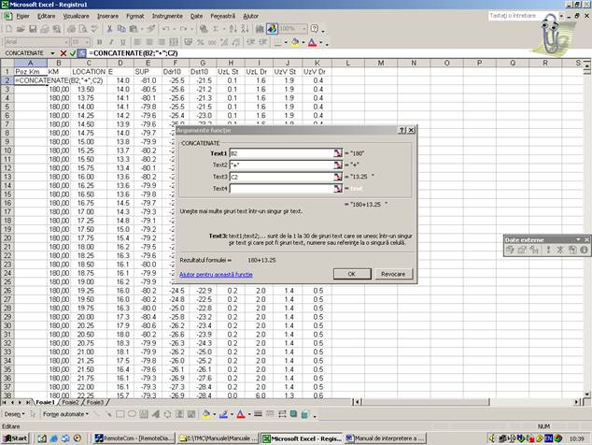Click the fill color bucket icon
The width and height of the screenshot is (592, 445).
click(x=296, y=42)
